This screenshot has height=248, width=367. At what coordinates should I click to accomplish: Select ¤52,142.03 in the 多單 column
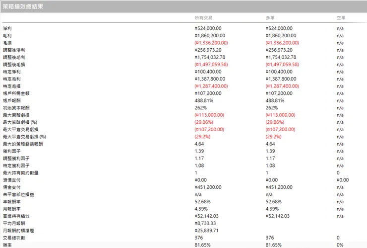point(278,216)
